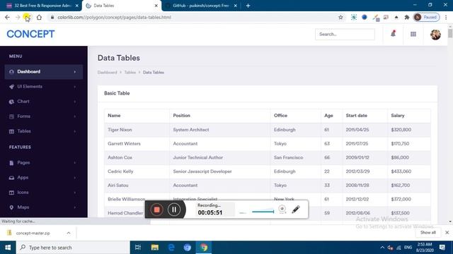
Task: Open the user avatar in the page header
Action: (x=435, y=35)
